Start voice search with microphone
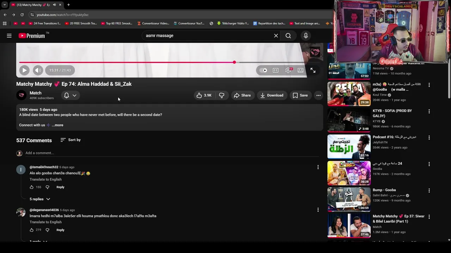The height and width of the screenshot is (253, 451). coord(306,35)
